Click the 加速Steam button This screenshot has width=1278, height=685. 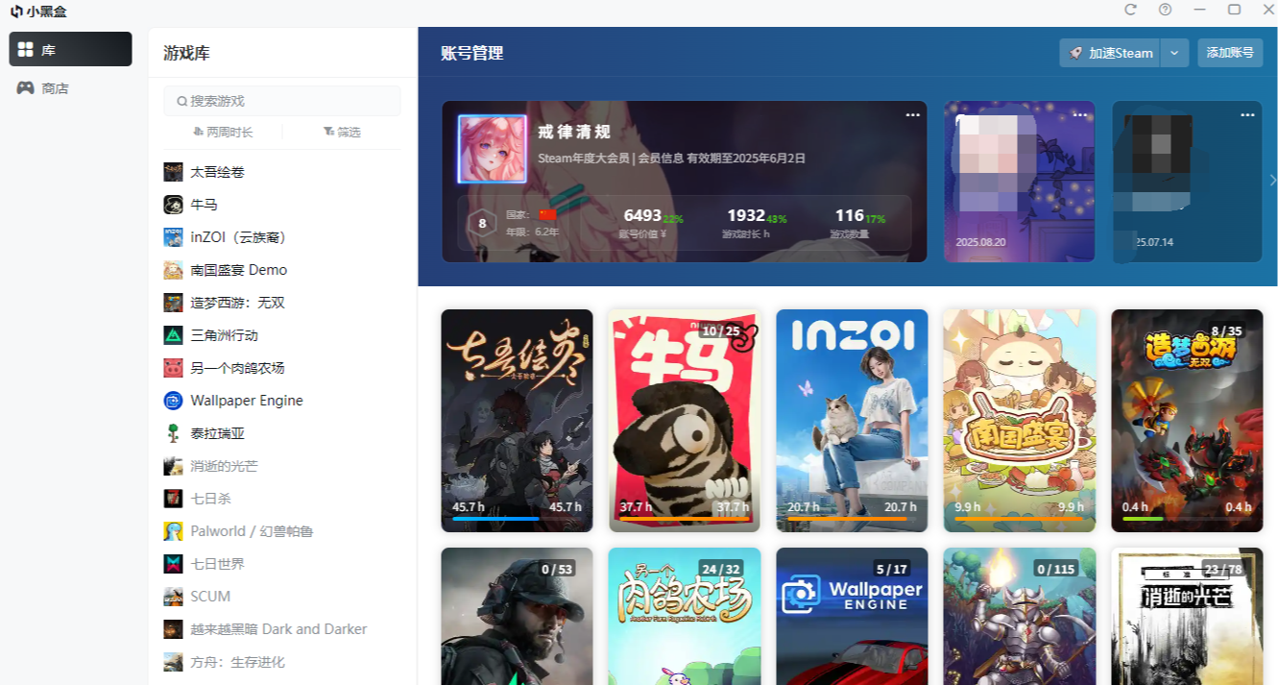[1110, 53]
